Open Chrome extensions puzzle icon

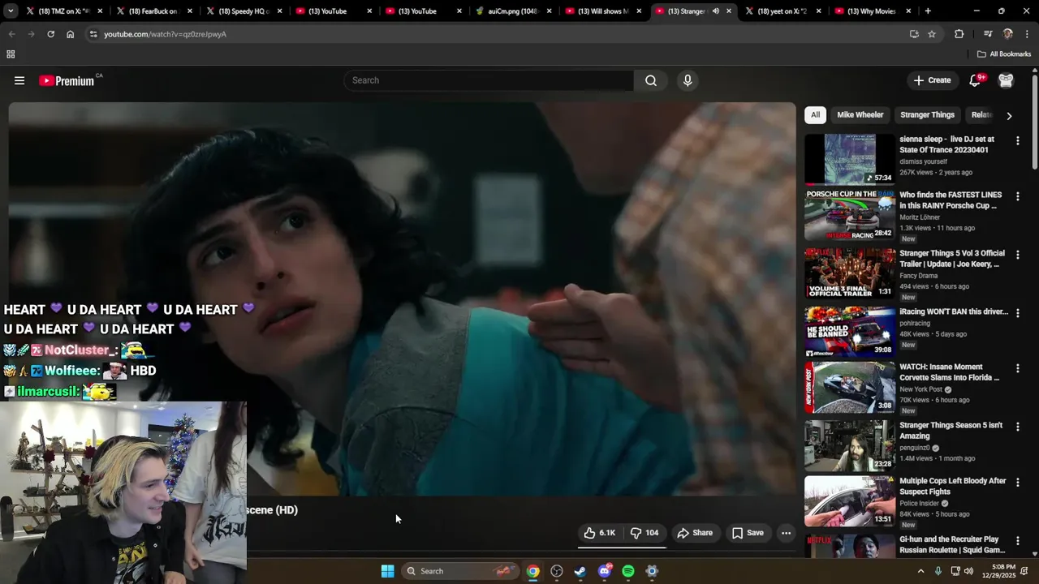click(x=959, y=34)
